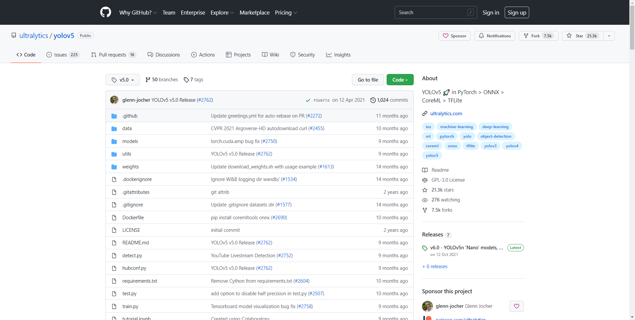Click the Marketplace menu item
The height and width of the screenshot is (320, 635).
[x=254, y=13]
